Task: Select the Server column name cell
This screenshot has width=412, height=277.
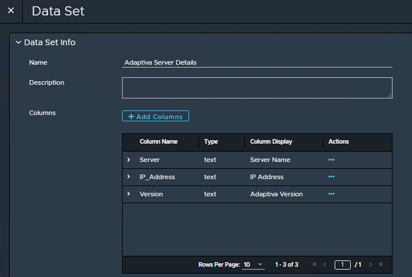Action: (150, 160)
